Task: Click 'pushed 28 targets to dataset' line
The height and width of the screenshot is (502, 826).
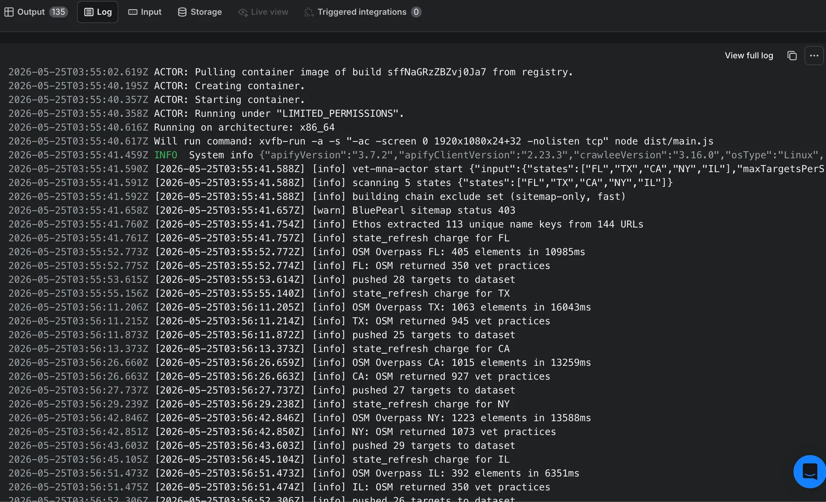Action: [x=262, y=279]
